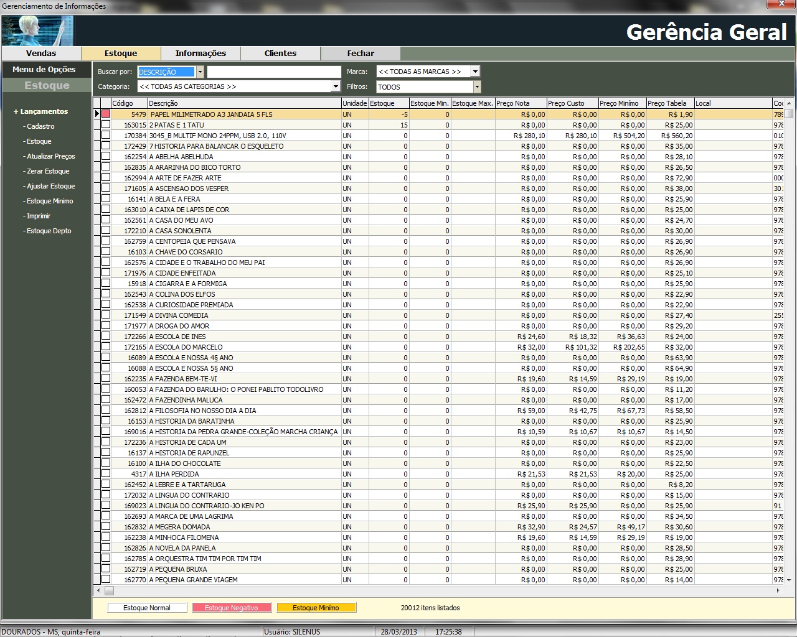Click the Preço Nota column header

[521, 103]
